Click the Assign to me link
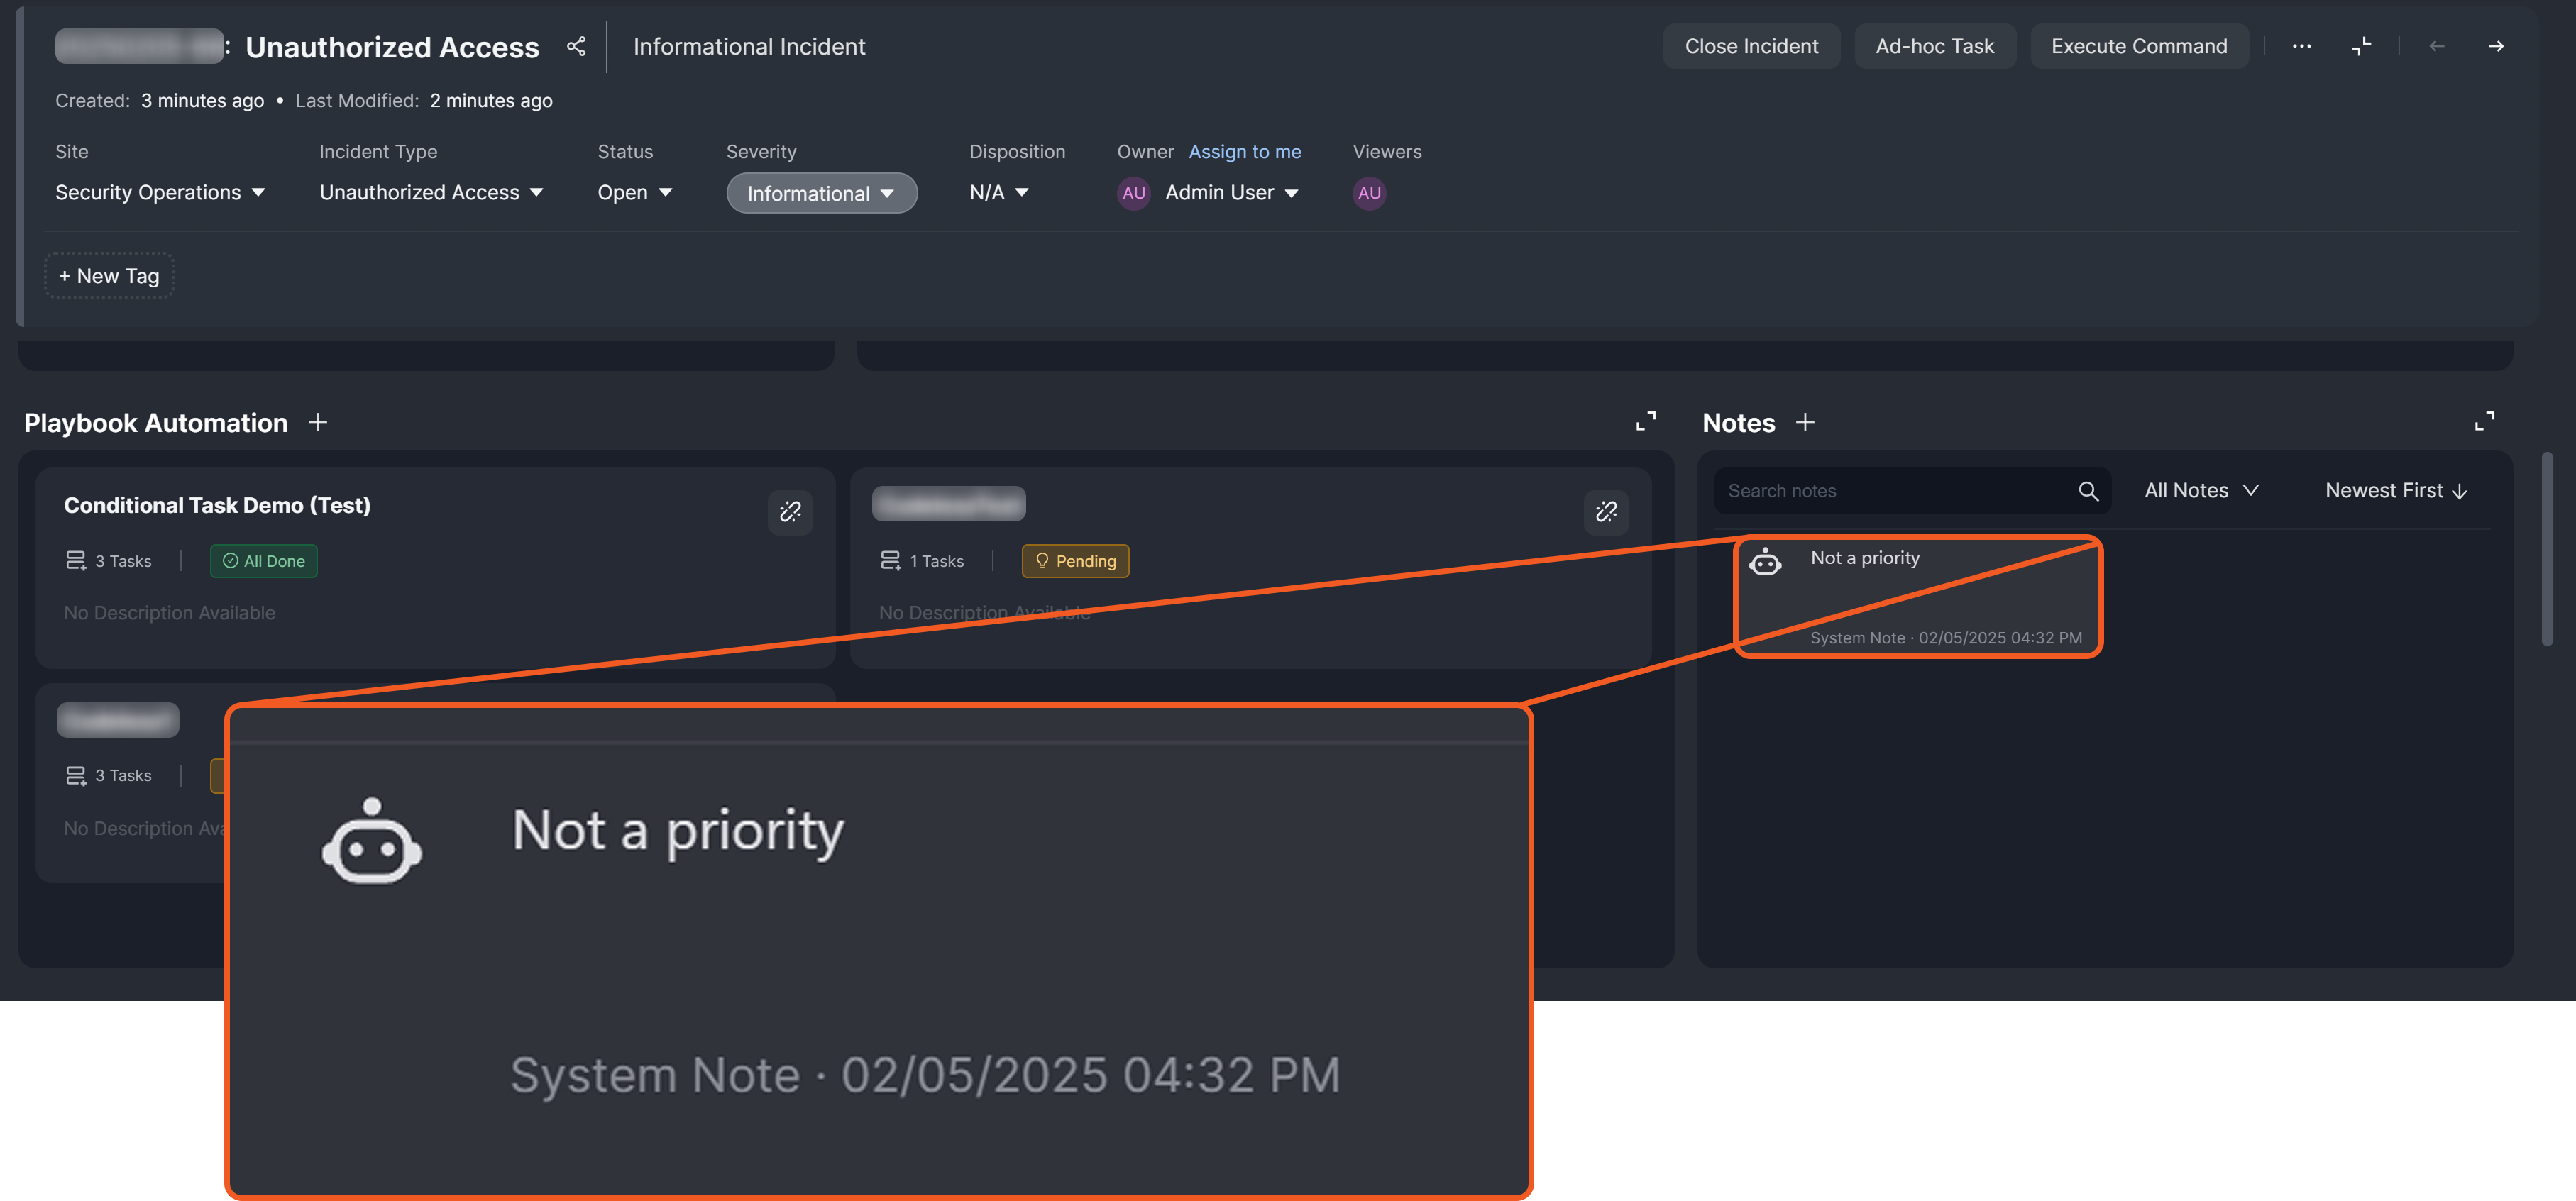Viewport: 2576px width, 1201px height. click(x=1244, y=152)
